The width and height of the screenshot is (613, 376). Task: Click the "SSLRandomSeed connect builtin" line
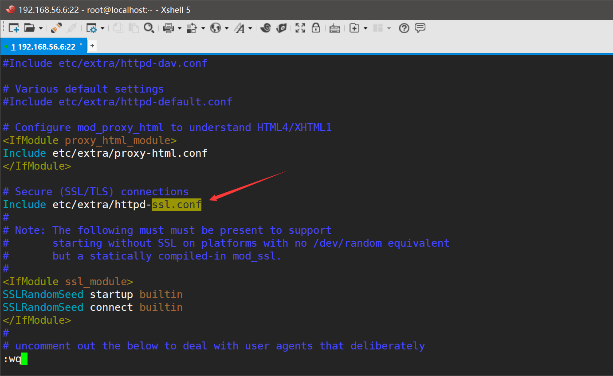click(93, 307)
